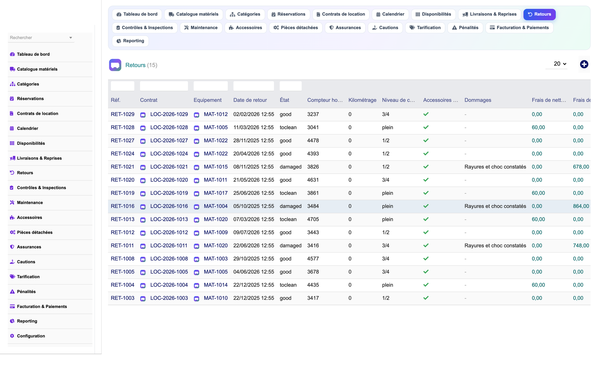Select the active Retours top tab
Viewport: 597px width, 369px height.
coord(540,14)
